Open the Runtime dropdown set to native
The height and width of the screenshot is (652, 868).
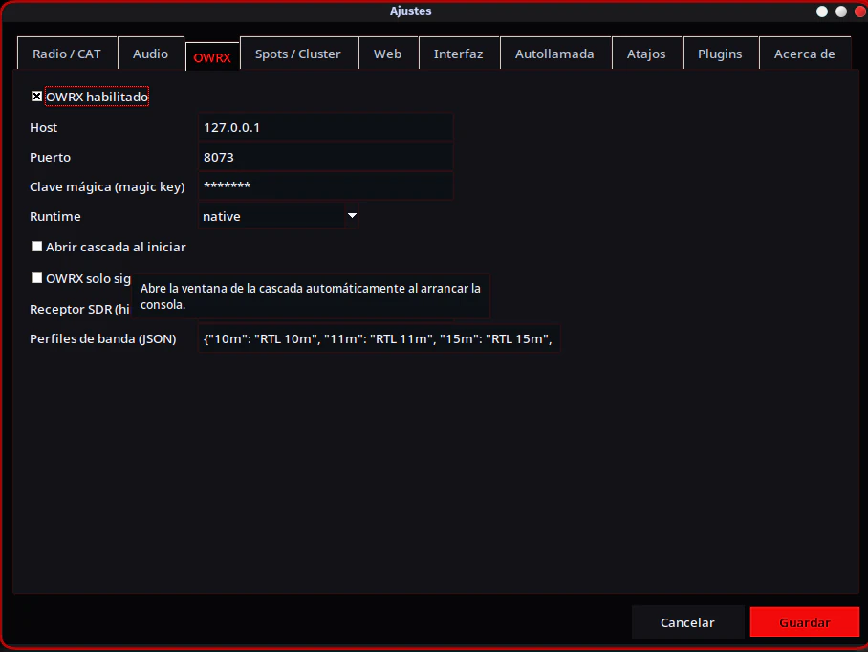278,216
